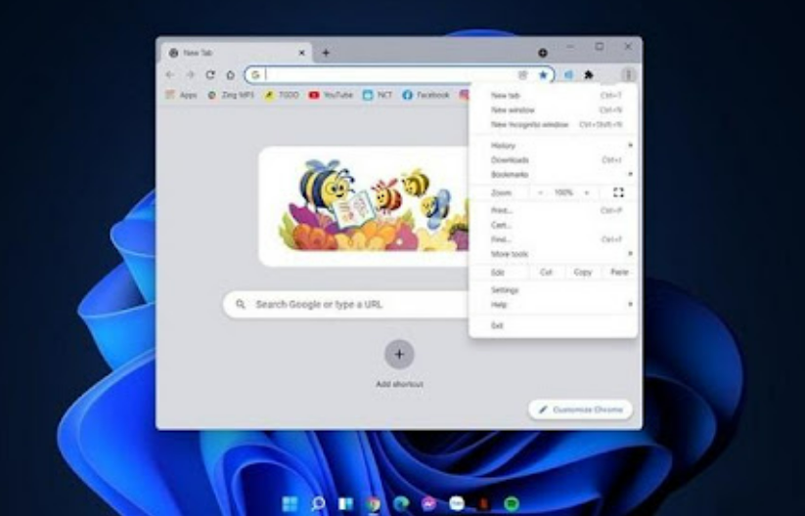Click the round profile icon in title bar
This screenshot has width=805, height=516.
pos(543,53)
